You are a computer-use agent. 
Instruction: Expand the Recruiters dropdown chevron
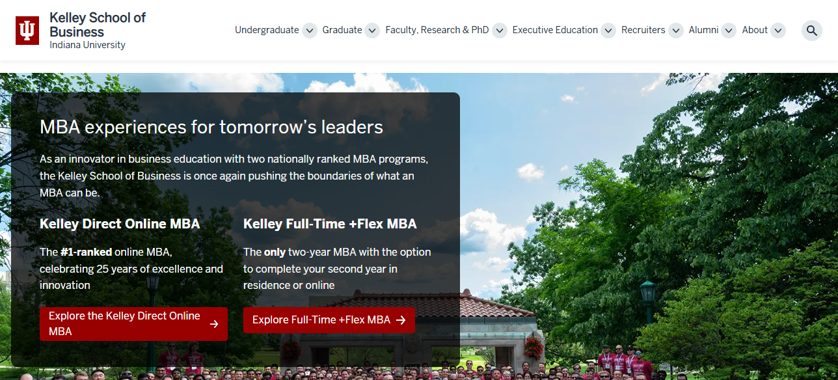tap(675, 30)
